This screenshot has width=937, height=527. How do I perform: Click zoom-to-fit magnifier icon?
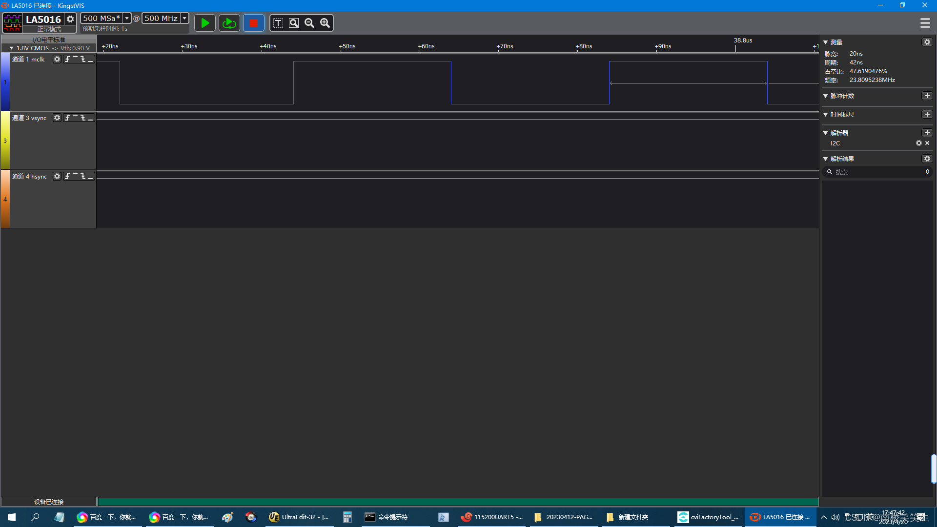294,23
